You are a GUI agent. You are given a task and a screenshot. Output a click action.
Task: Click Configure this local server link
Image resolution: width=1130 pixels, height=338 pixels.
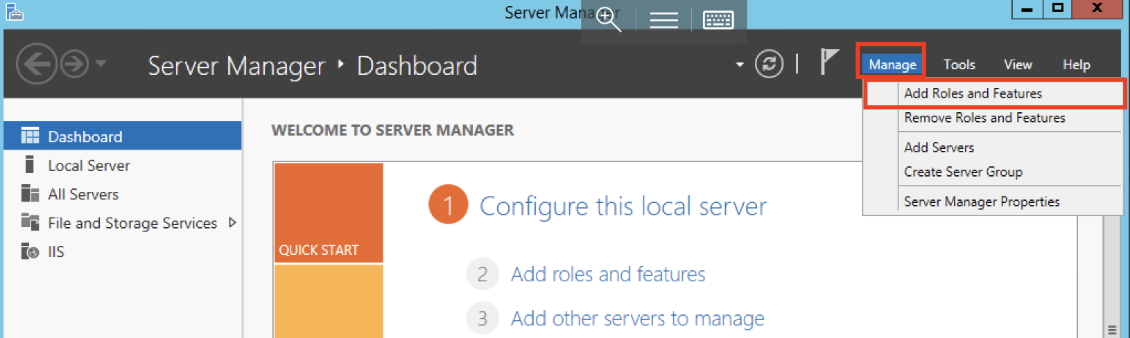click(x=623, y=206)
